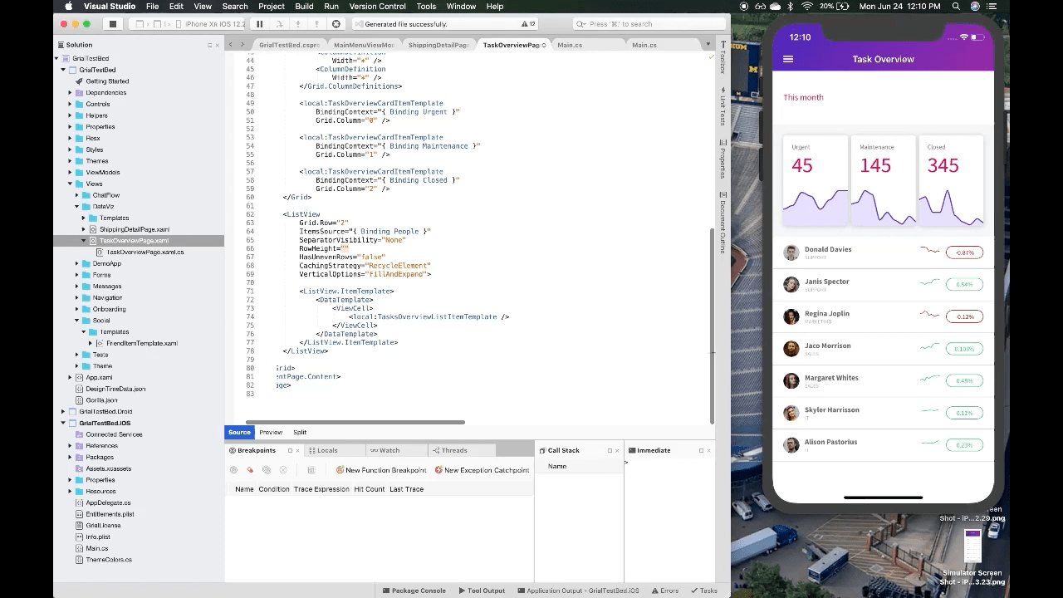Show Application Output for GrialTestBed.iOS
The height and width of the screenshot is (598, 1063).
coord(577,591)
